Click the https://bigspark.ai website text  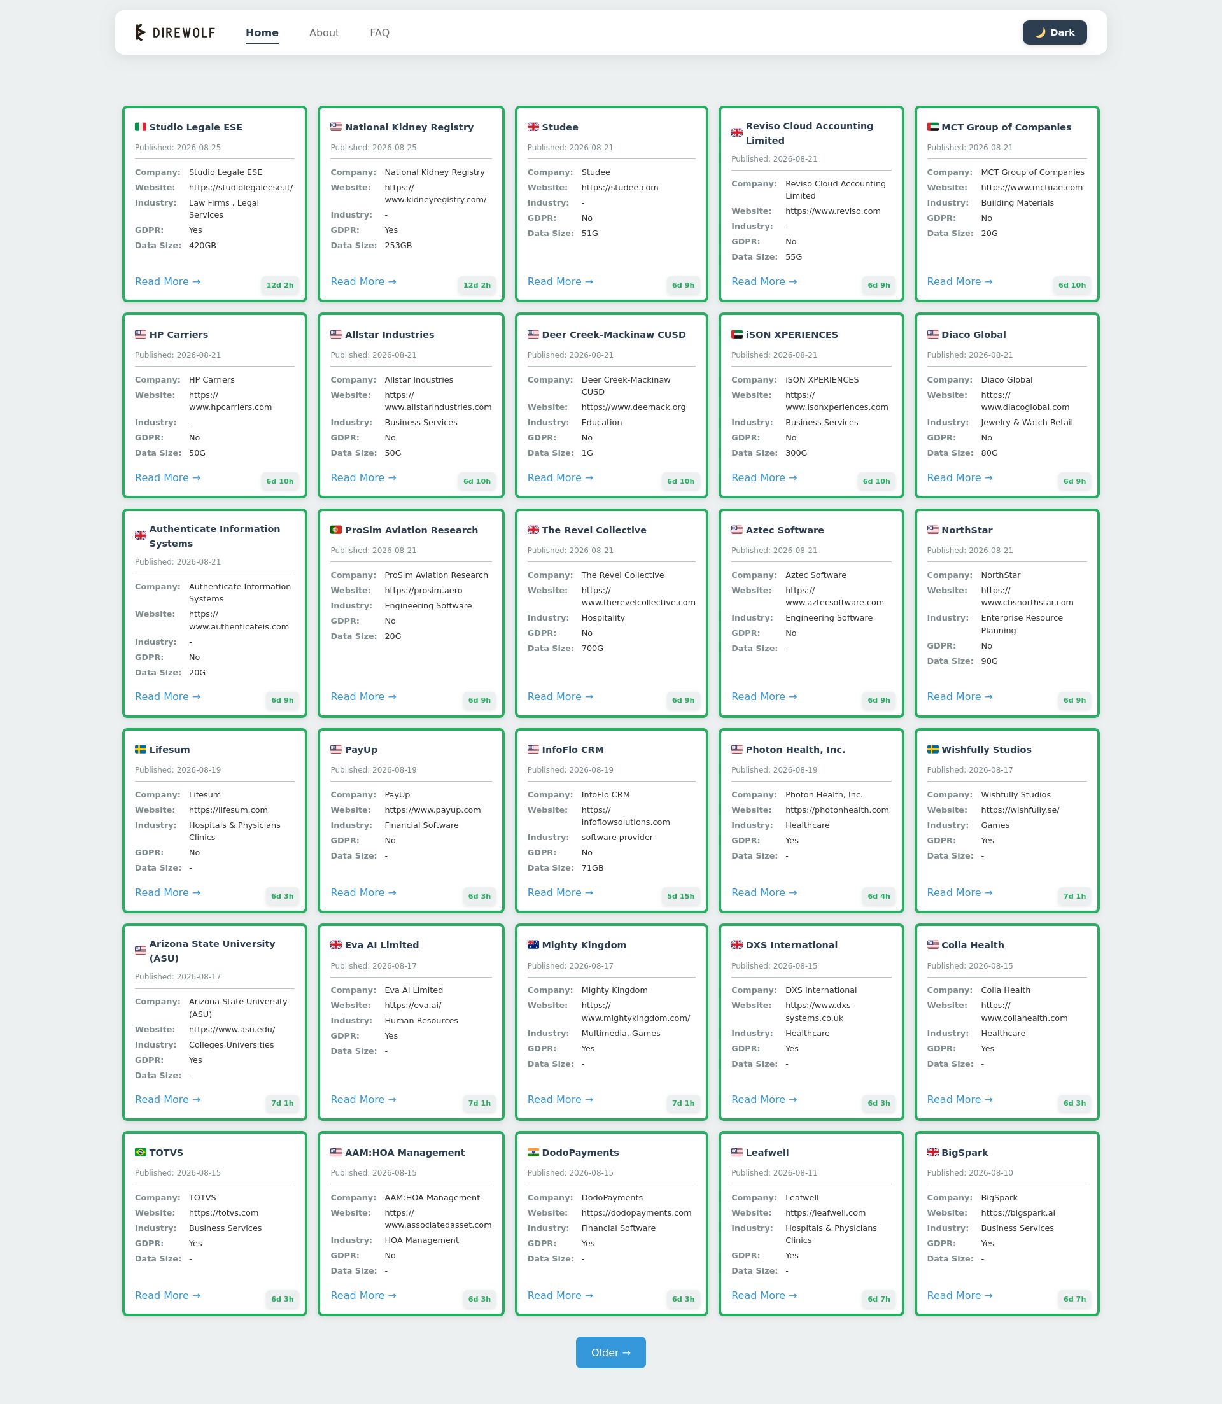(x=1018, y=1213)
